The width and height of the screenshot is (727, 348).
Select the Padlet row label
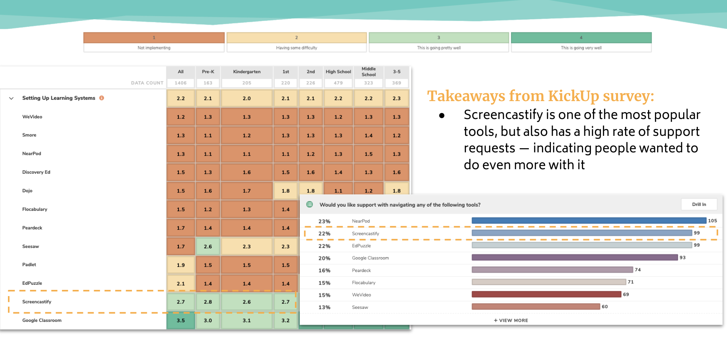(x=29, y=265)
